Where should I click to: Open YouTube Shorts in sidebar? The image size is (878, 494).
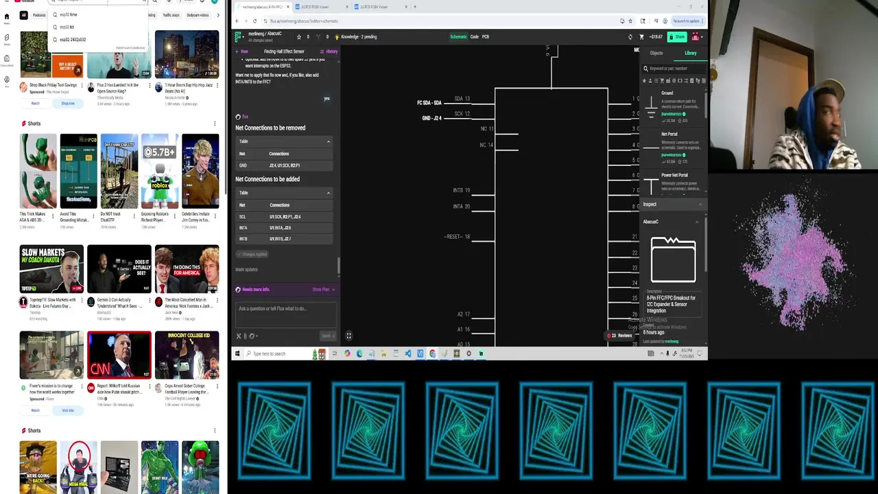click(x=7, y=39)
